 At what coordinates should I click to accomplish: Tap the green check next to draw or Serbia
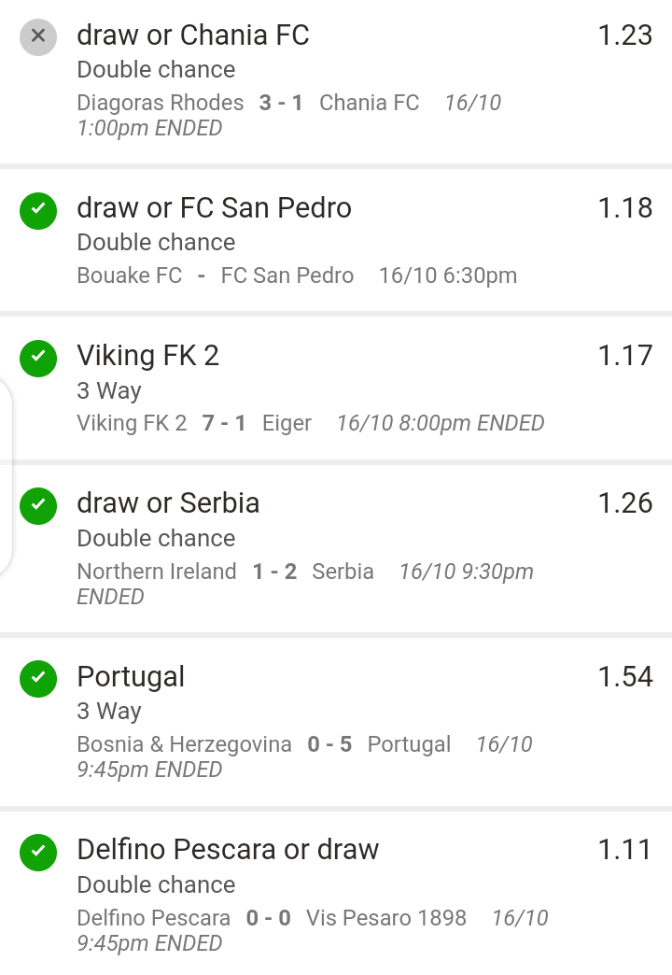tap(38, 504)
